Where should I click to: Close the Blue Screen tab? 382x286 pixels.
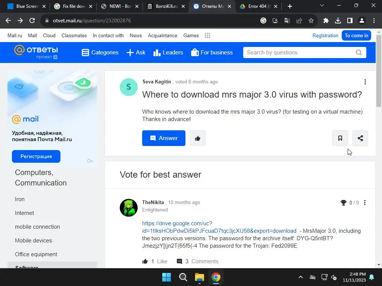pyautogui.click(x=44, y=6)
